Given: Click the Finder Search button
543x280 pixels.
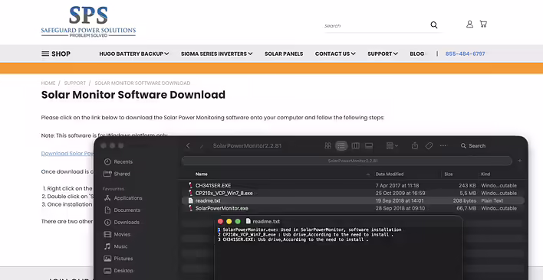Looking at the screenshot, I should 472,145.
